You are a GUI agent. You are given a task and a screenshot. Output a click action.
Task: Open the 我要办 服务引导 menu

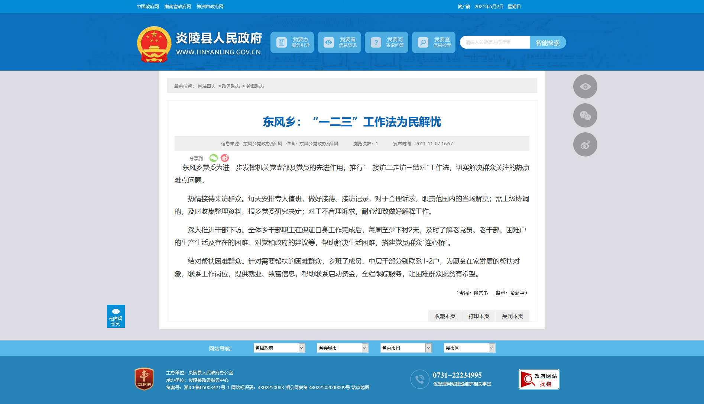coord(292,42)
